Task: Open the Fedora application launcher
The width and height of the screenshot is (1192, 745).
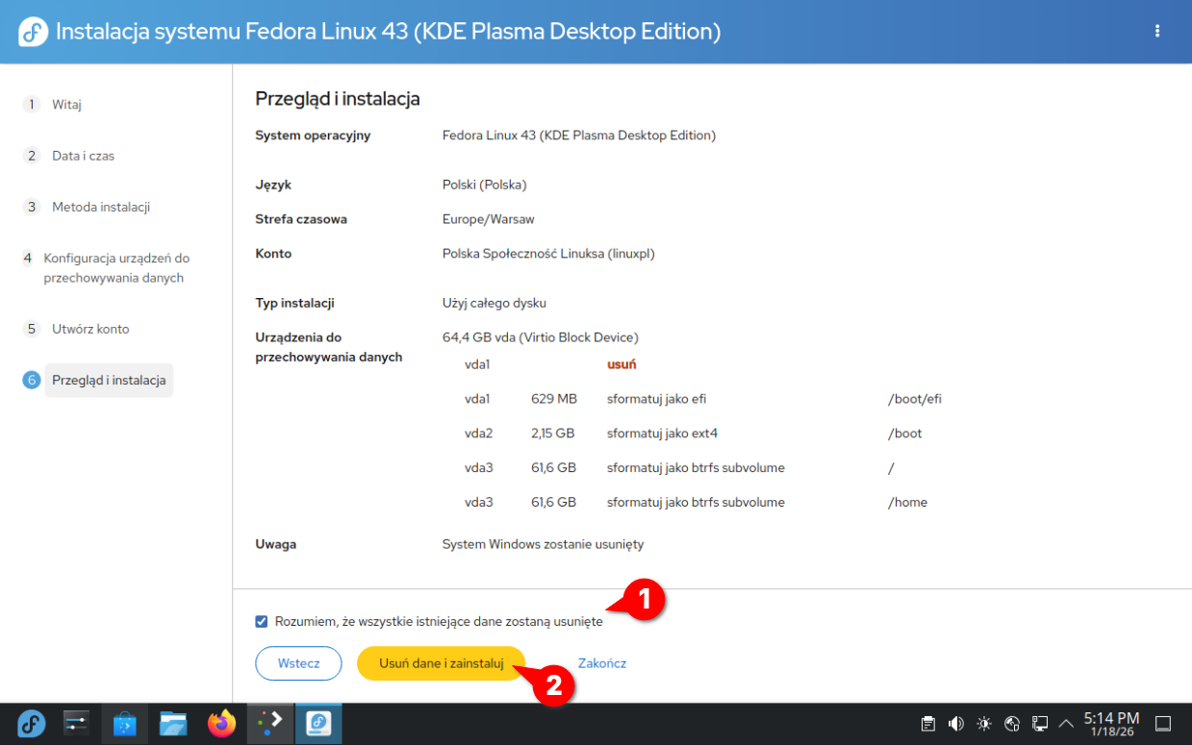Action: [32, 723]
